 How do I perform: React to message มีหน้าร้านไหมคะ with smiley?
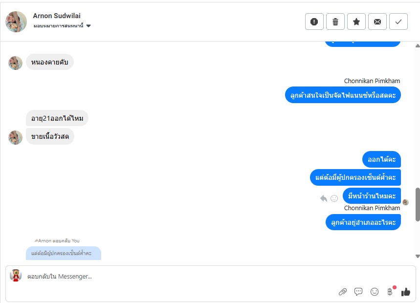(334, 198)
